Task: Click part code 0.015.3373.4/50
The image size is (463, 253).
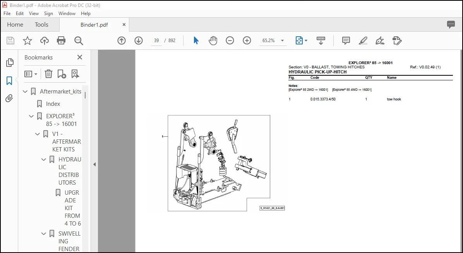Action: pyautogui.click(x=323, y=99)
